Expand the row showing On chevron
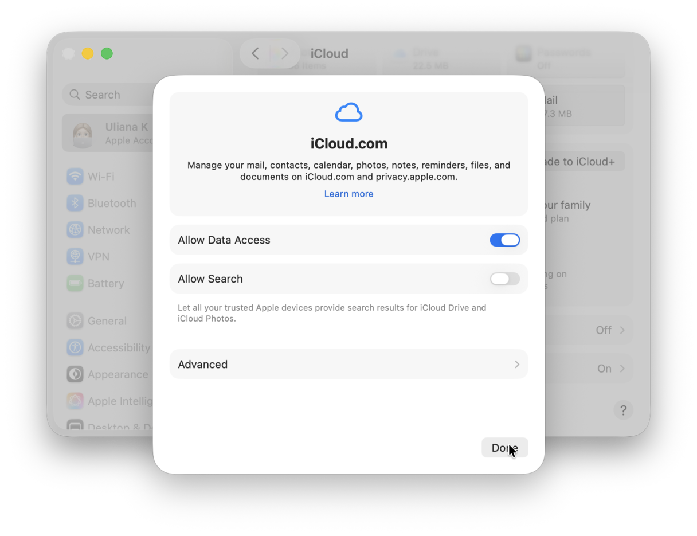Screen dimensions: 697x536 point(622,369)
